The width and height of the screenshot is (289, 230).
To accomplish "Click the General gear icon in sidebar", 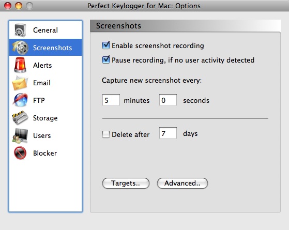I will coord(20,30).
